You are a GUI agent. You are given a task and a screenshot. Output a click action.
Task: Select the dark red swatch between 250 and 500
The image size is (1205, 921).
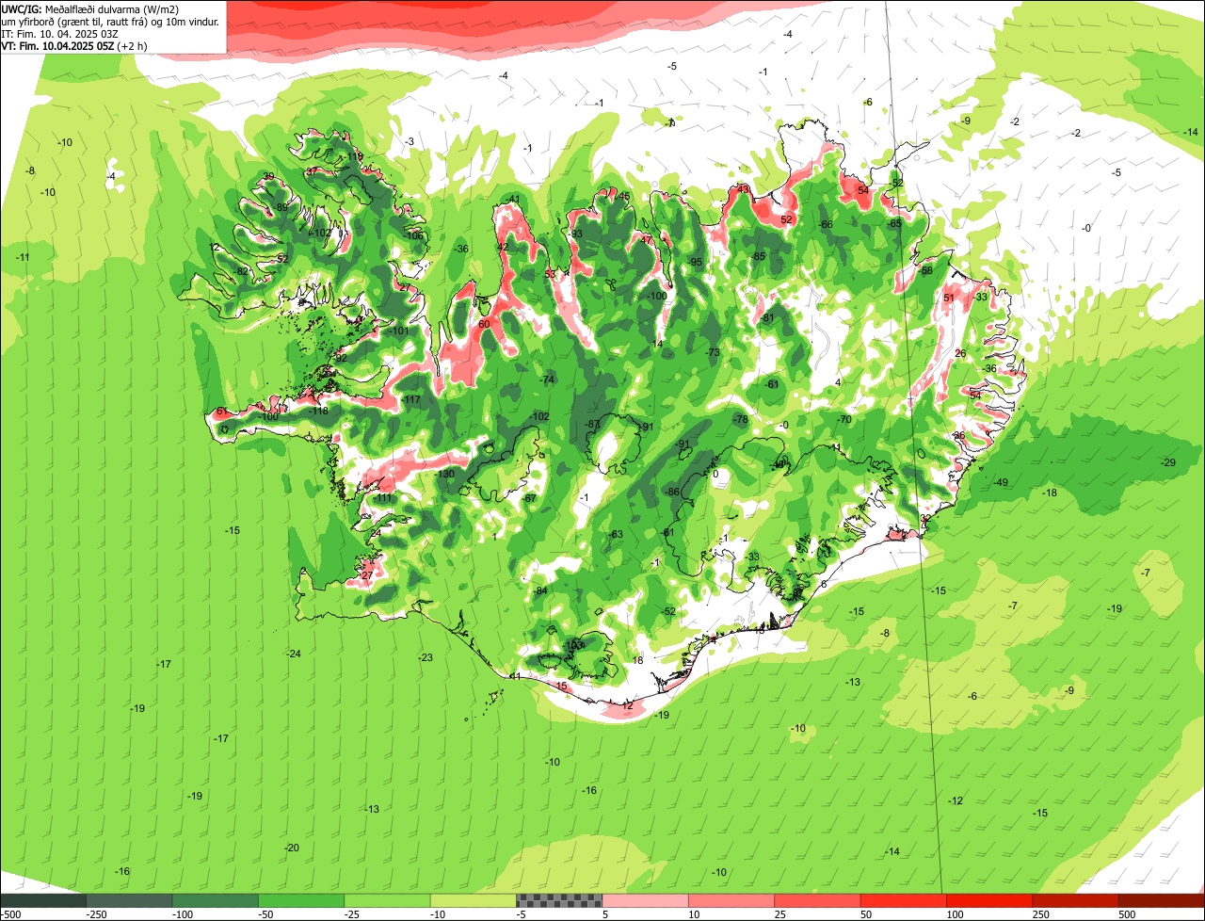click(x=1075, y=900)
